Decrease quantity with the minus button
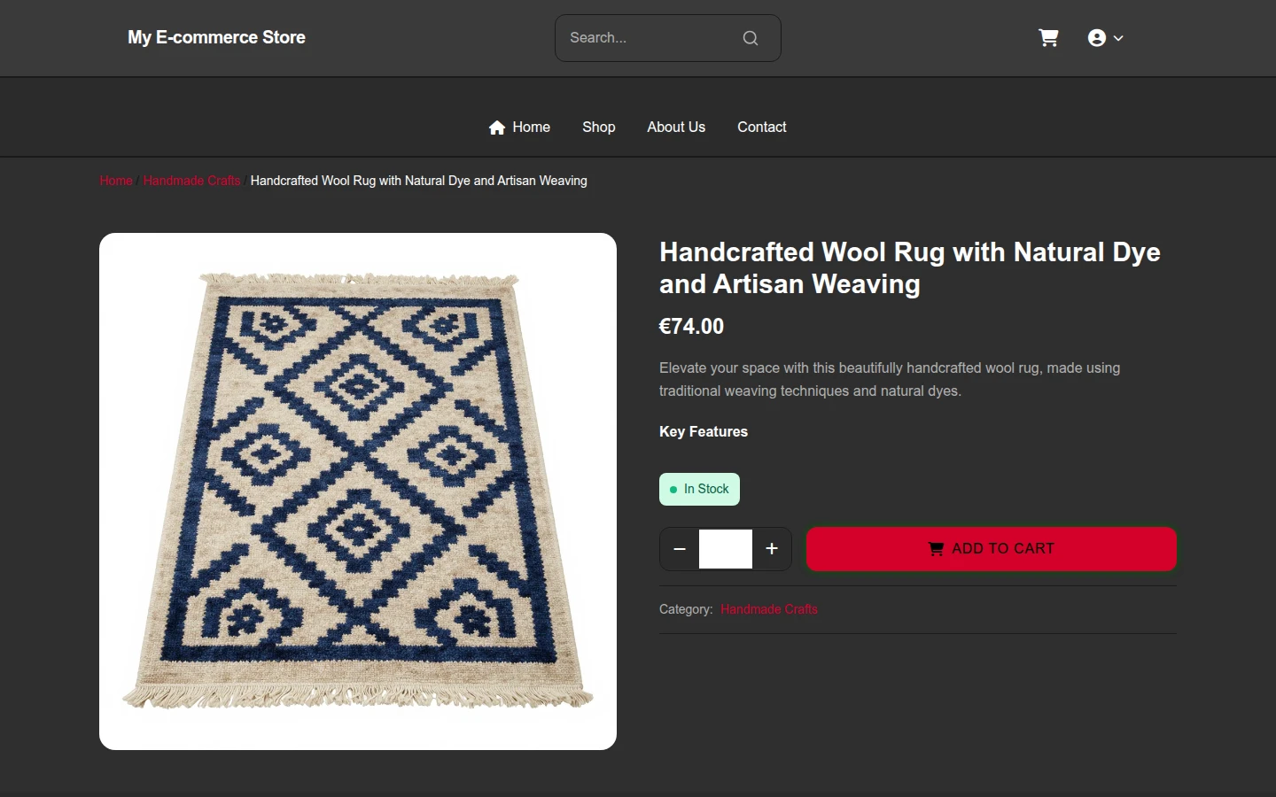This screenshot has width=1276, height=797. (680, 549)
